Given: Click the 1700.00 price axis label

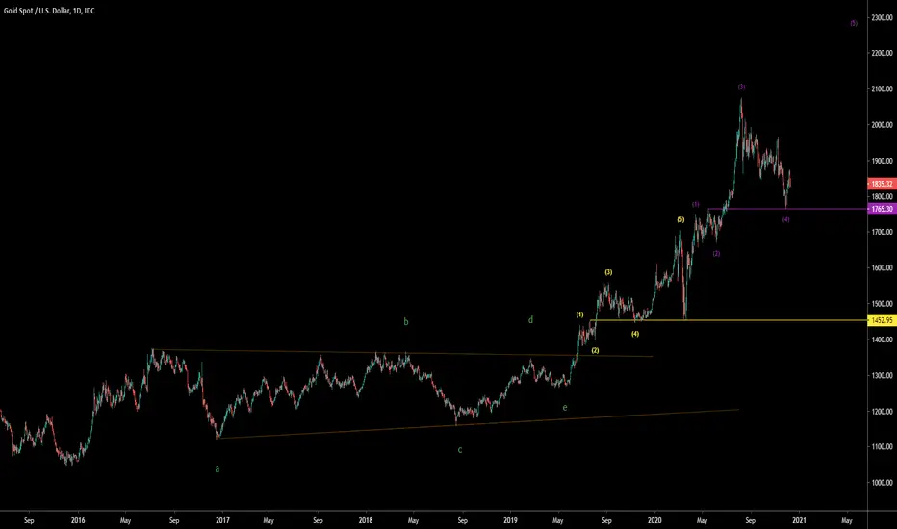Looking at the screenshot, I should pos(883,232).
